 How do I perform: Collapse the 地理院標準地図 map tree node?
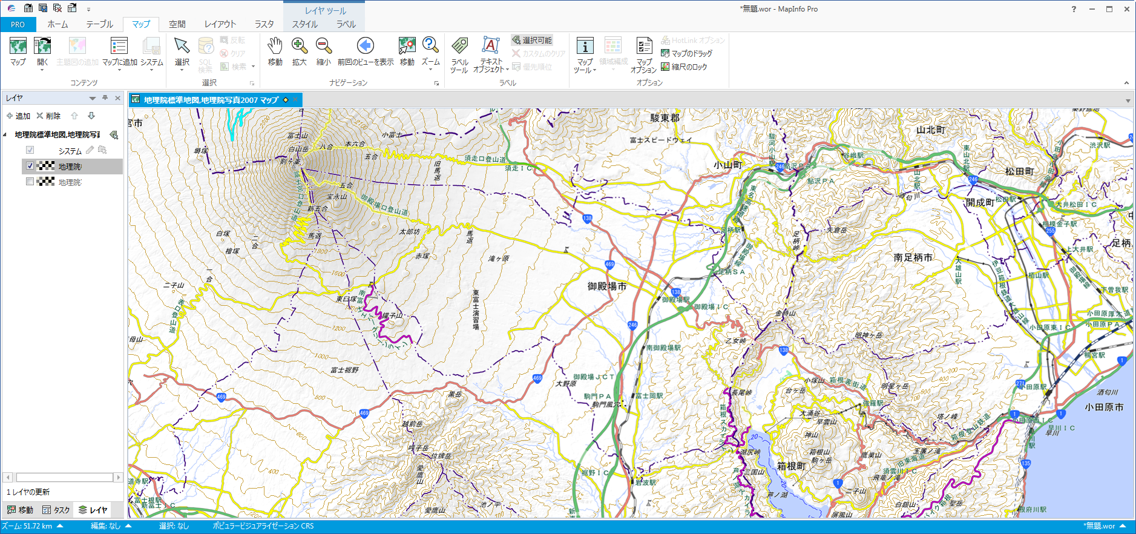coord(5,134)
